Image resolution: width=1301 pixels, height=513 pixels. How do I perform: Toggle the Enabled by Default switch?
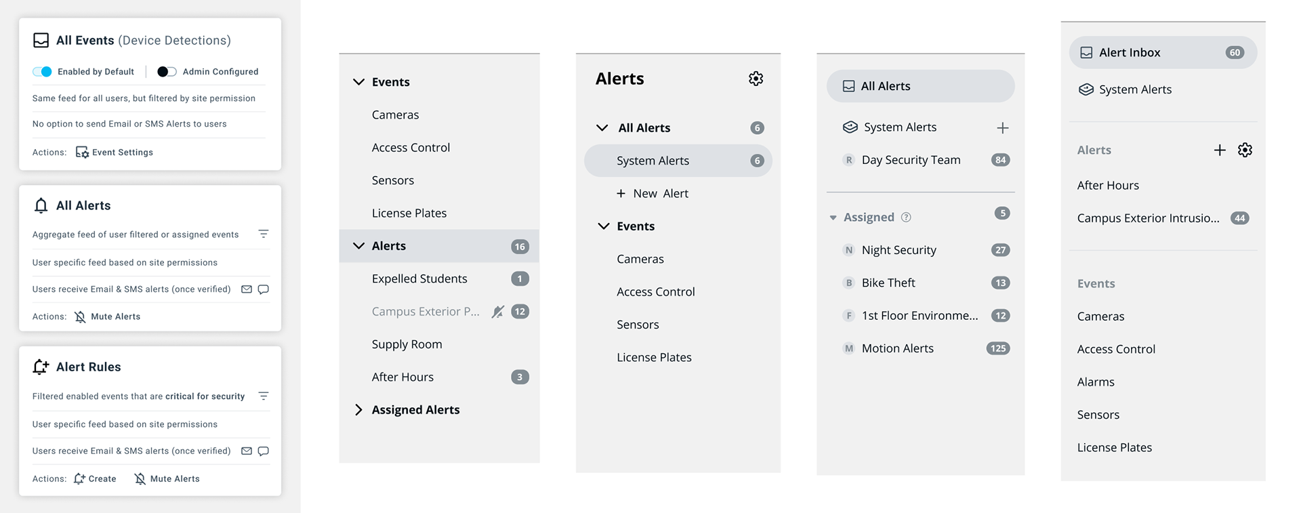[42, 72]
